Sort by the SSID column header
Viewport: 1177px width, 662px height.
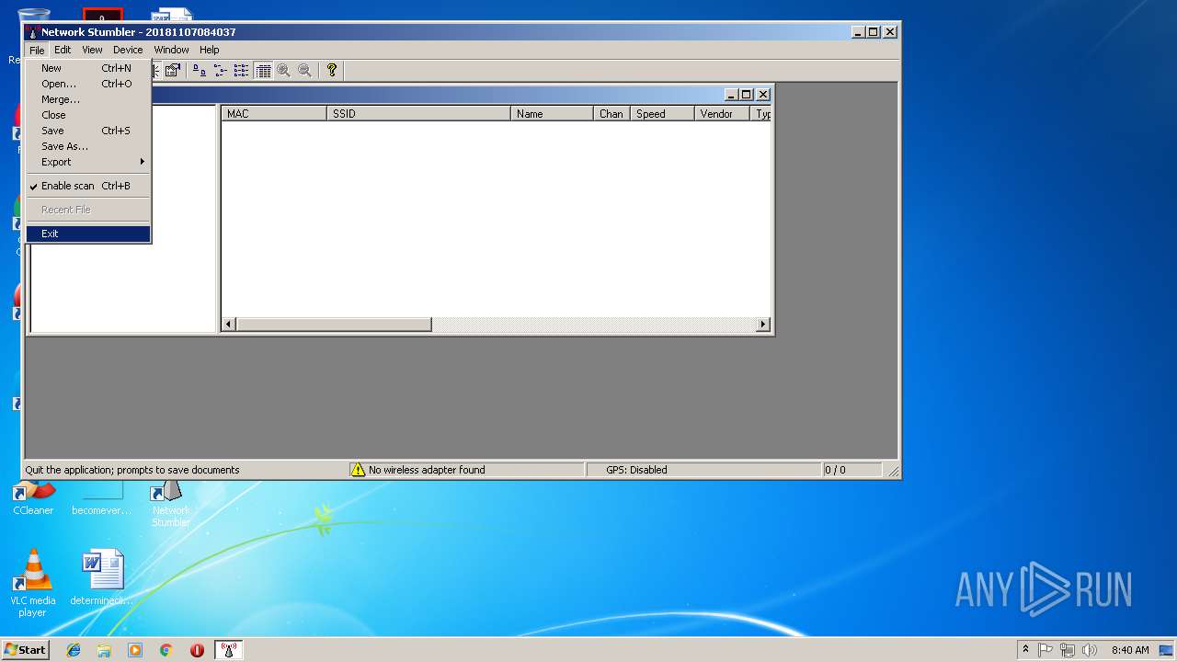coord(418,114)
